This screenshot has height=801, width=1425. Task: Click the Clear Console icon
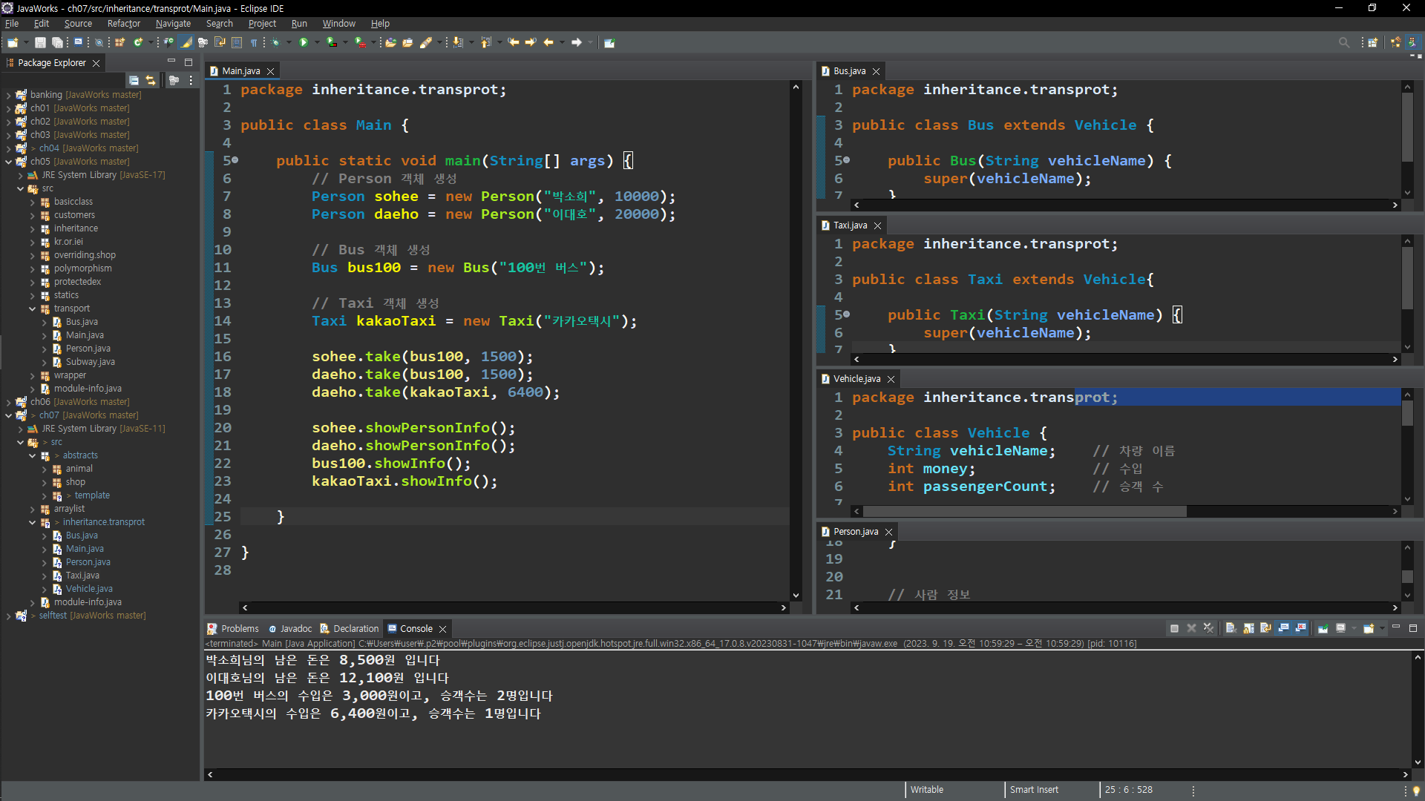point(1231,628)
